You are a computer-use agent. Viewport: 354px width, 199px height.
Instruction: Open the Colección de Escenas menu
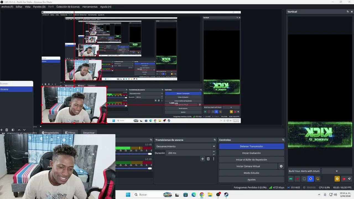tap(68, 7)
